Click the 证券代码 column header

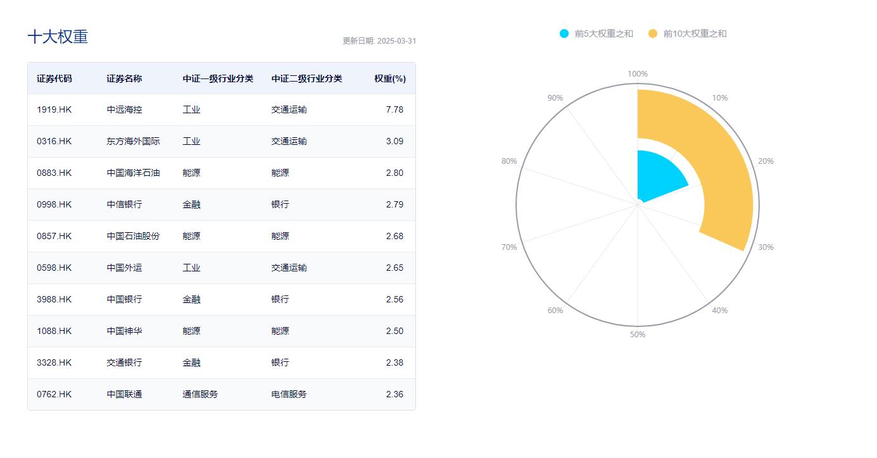(x=54, y=78)
